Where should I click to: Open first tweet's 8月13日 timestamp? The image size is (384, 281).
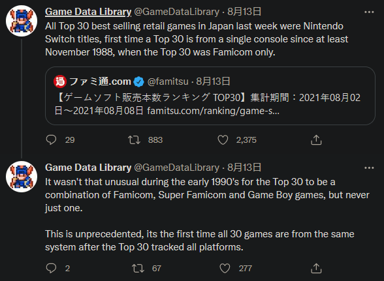pos(244,12)
